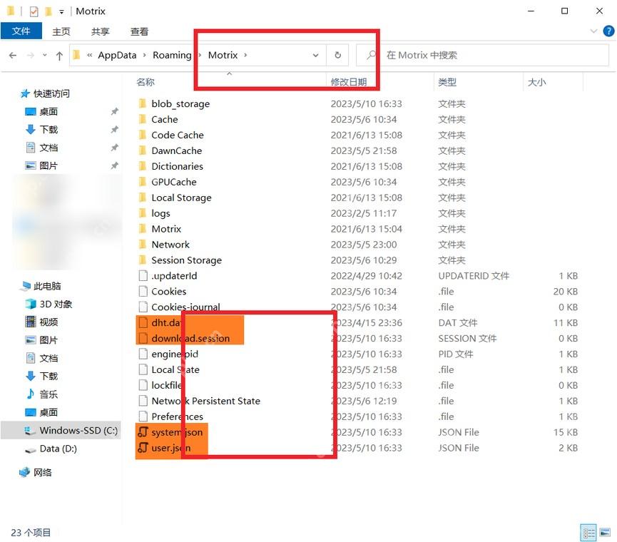Click the chevron after Motrix in path
Image resolution: width=617 pixels, height=542 pixels.
click(245, 55)
